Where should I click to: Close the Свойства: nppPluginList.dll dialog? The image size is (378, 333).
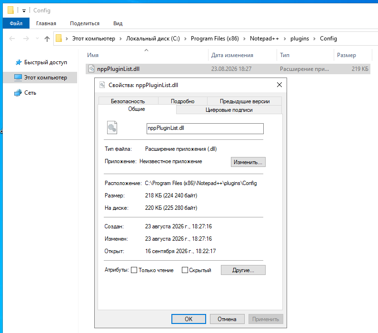pos(279,85)
